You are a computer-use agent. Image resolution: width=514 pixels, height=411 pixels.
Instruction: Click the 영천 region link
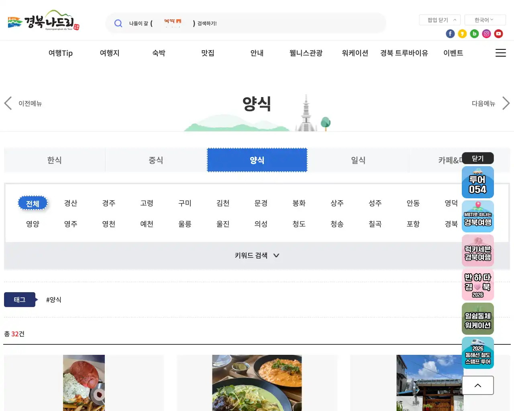click(x=109, y=224)
